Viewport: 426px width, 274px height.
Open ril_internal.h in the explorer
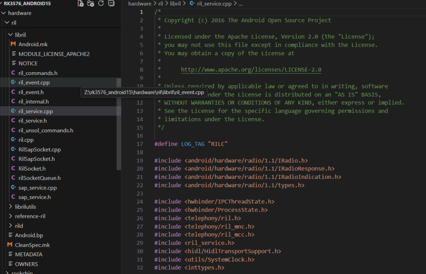tap(34, 101)
